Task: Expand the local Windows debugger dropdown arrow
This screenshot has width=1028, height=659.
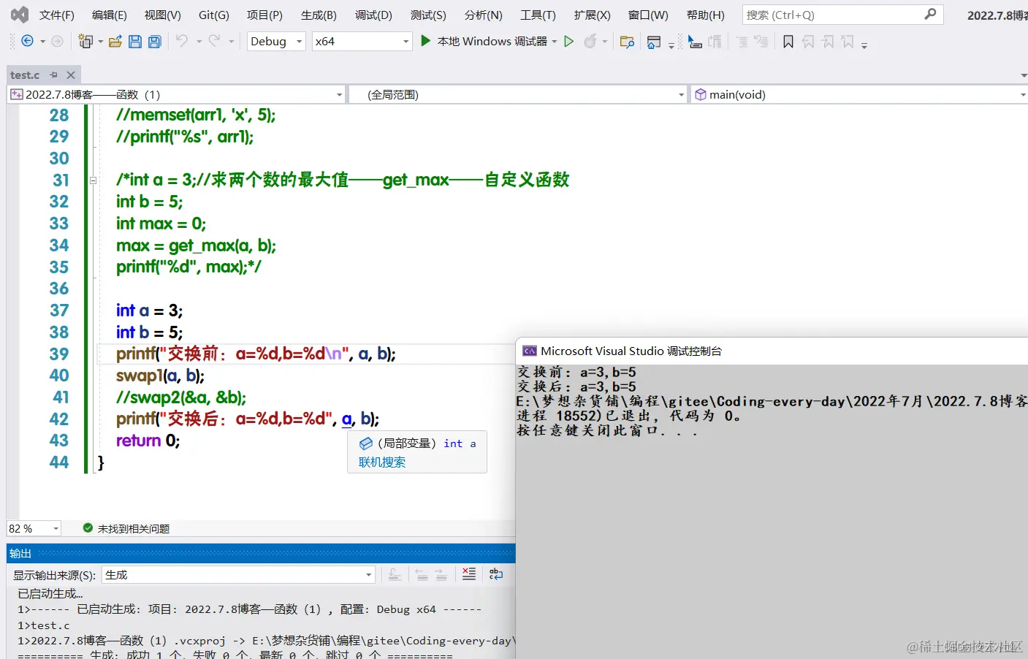Action: pos(555,42)
